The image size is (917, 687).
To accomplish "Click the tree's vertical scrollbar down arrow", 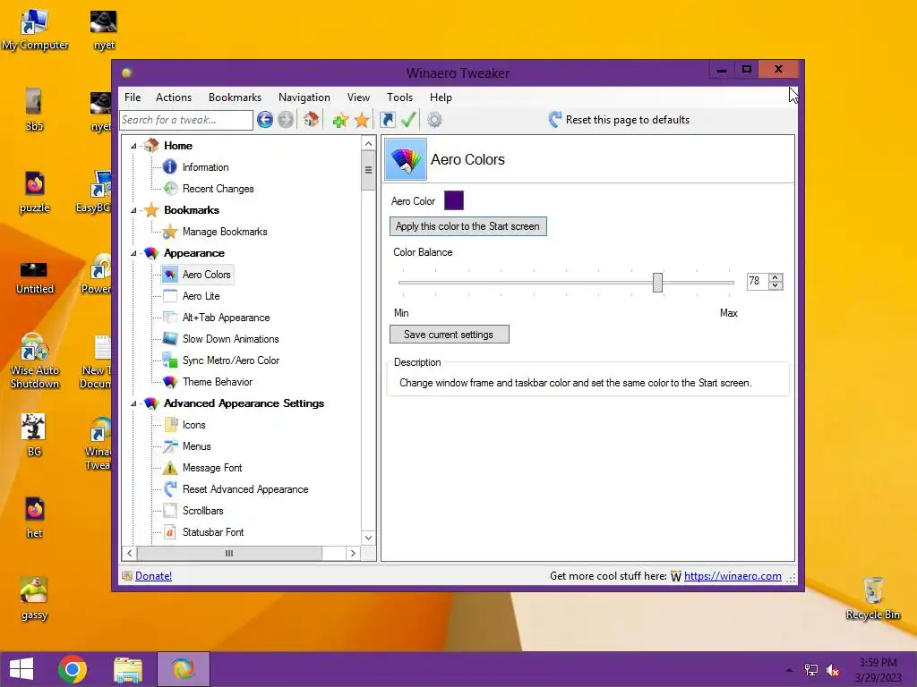I will point(368,538).
